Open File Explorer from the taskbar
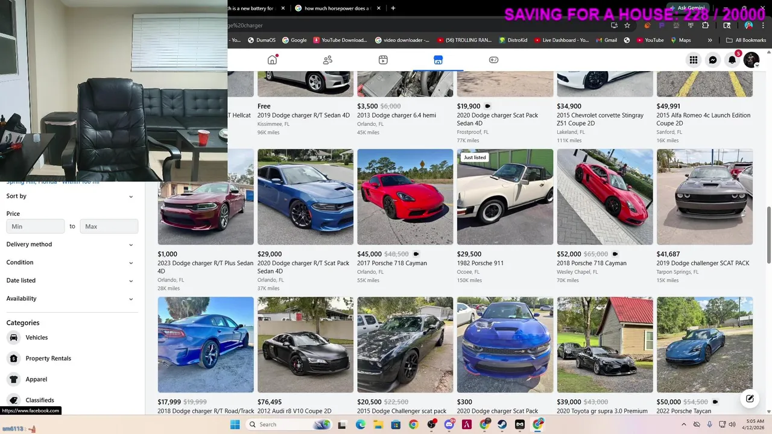 click(378, 424)
